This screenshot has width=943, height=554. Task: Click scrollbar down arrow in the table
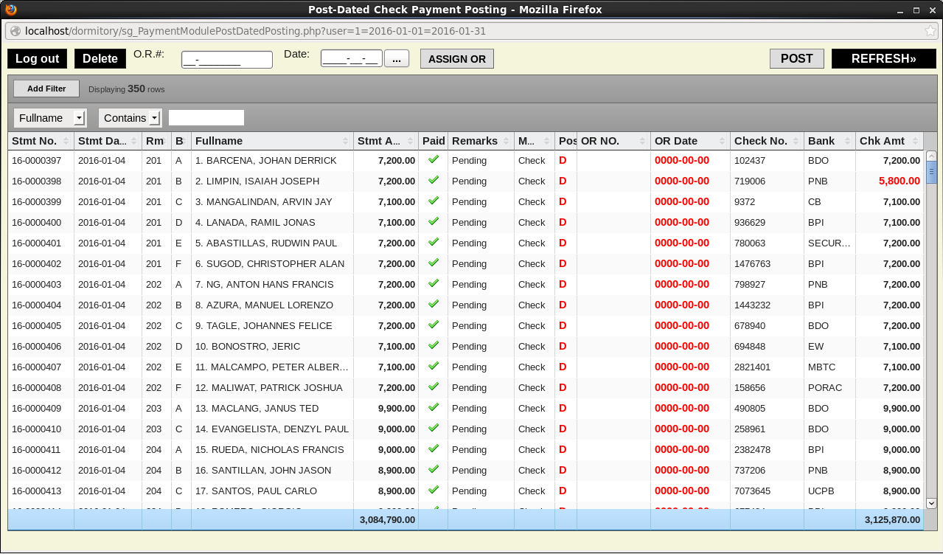[930, 502]
